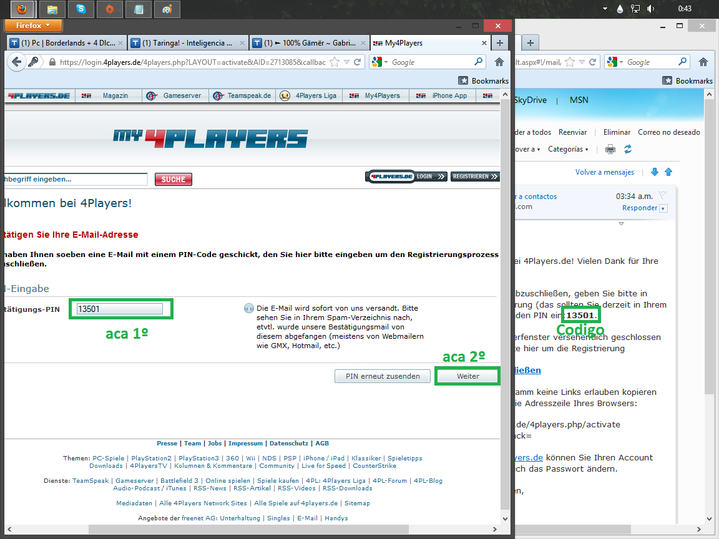Click the Weiter button
This screenshot has width=719, height=539.
point(467,376)
